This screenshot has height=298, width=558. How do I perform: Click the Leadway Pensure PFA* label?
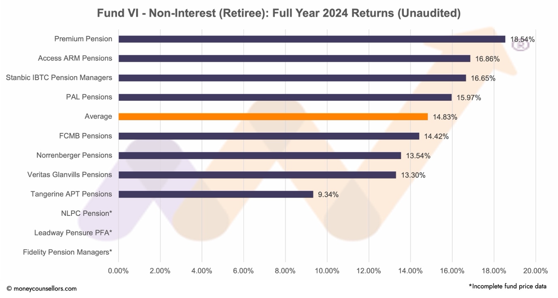[73, 233]
